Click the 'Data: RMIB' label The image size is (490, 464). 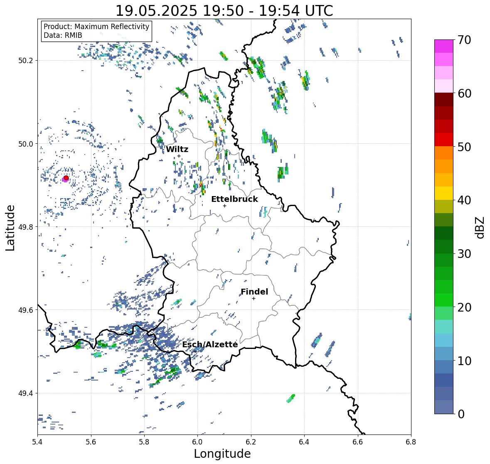click(x=63, y=35)
